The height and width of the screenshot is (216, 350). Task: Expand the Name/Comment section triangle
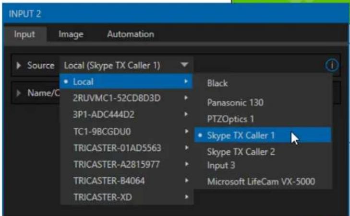(x=19, y=93)
